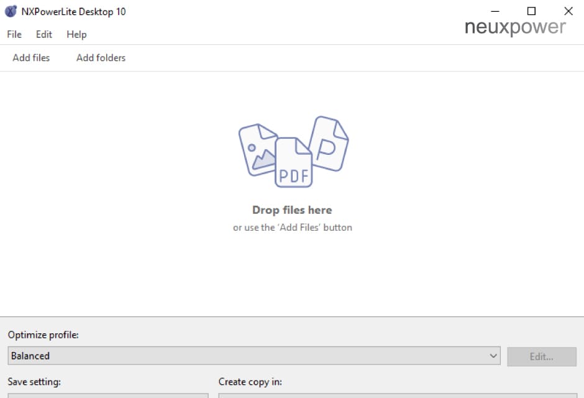Click the Add folders toolbar item
Viewport: 584px width, 398px height.
pyautogui.click(x=100, y=57)
